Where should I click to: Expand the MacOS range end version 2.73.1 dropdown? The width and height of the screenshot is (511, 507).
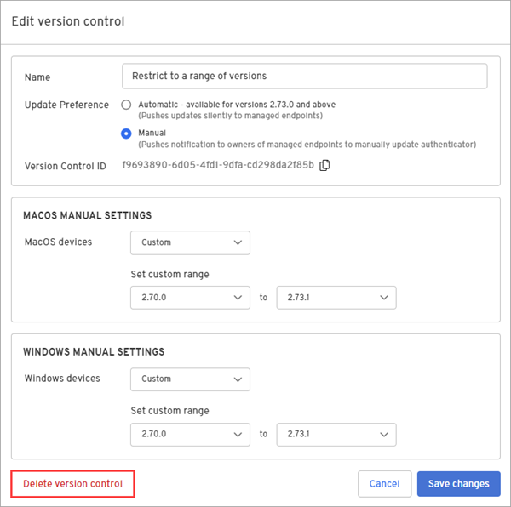coord(336,298)
